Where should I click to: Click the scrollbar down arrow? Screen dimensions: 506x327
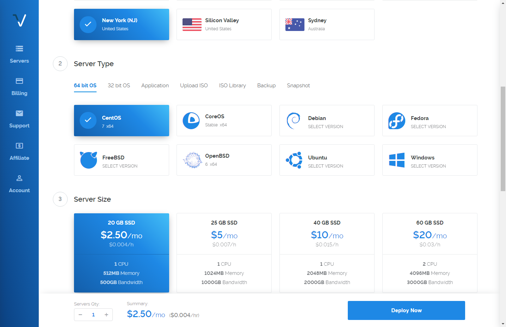[x=503, y=324]
